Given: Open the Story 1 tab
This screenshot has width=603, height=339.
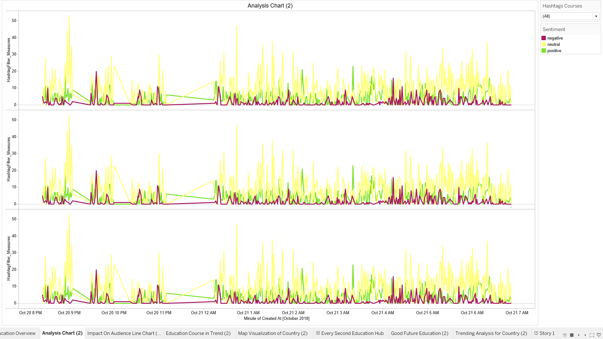Looking at the screenshot, I should coord(544,333).
